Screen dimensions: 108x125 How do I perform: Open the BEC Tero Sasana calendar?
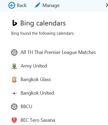coord(38,120)
